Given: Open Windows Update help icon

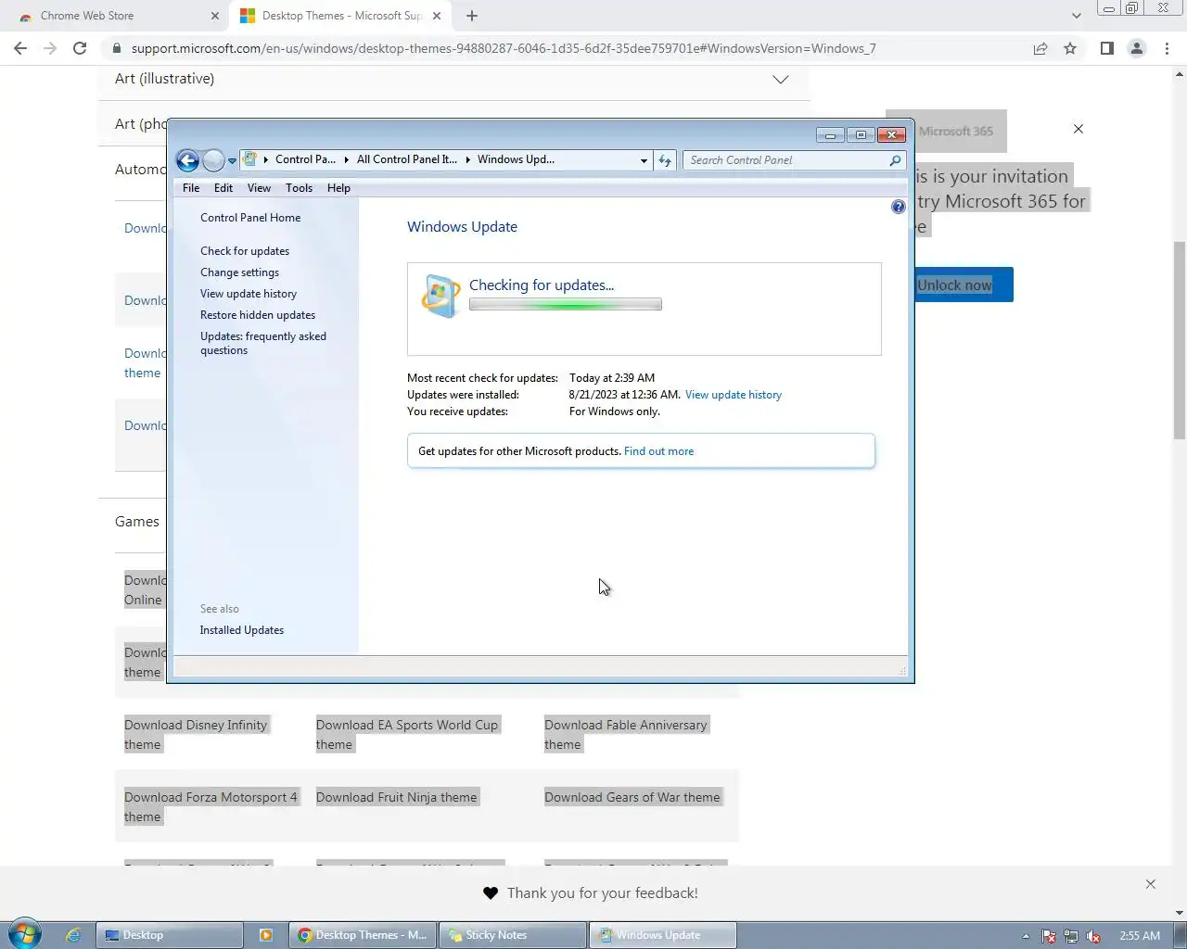Looking at the screenshot, I should 898,207.
